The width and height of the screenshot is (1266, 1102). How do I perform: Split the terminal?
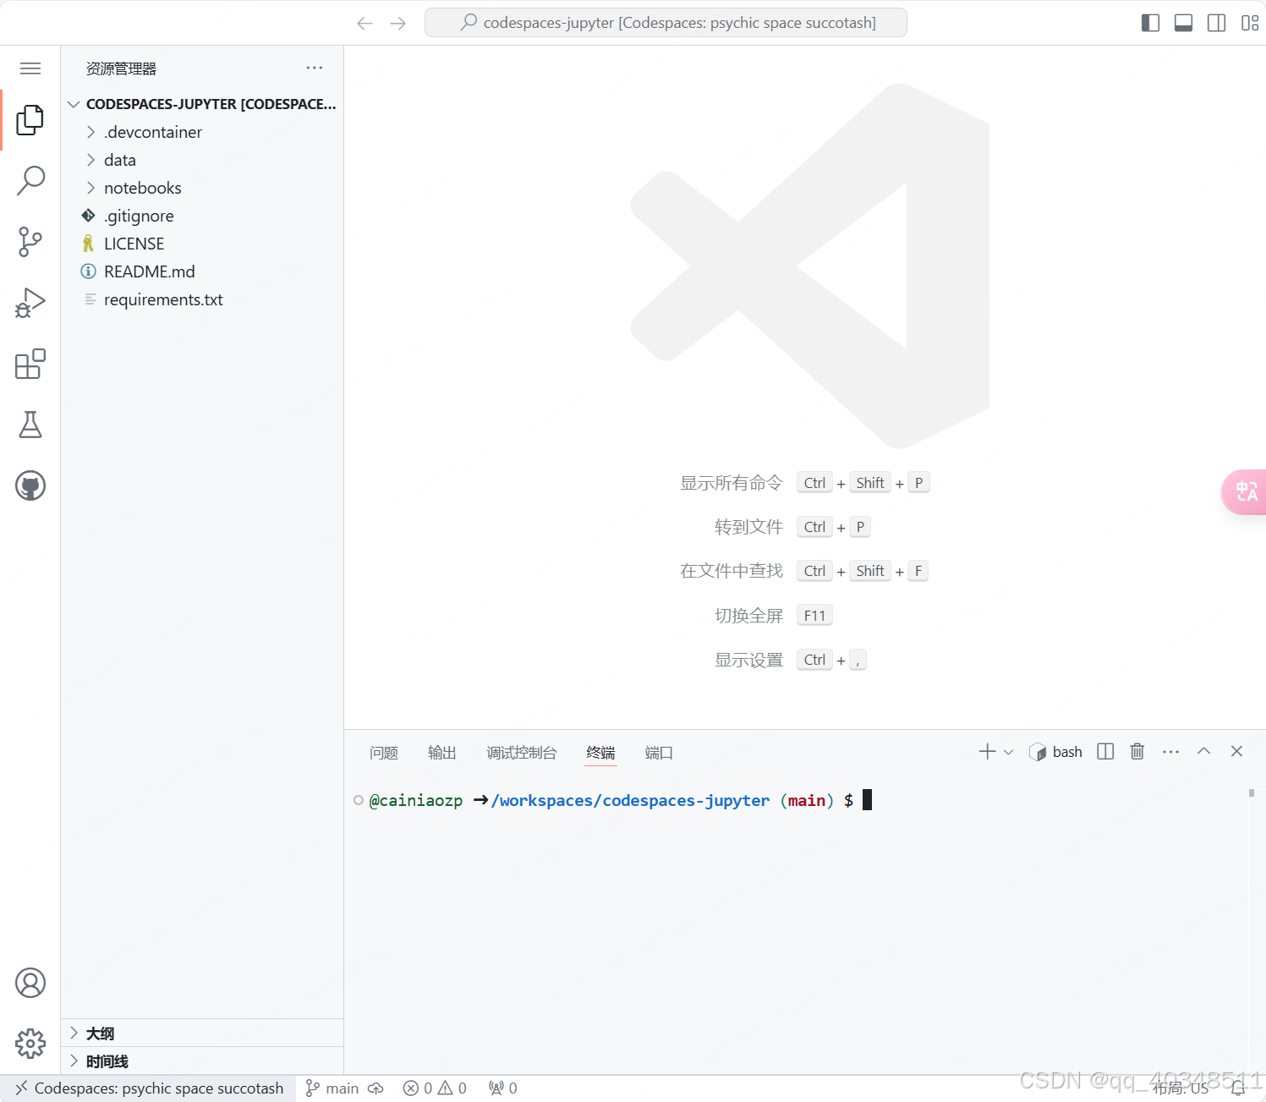pos(1105,752)
